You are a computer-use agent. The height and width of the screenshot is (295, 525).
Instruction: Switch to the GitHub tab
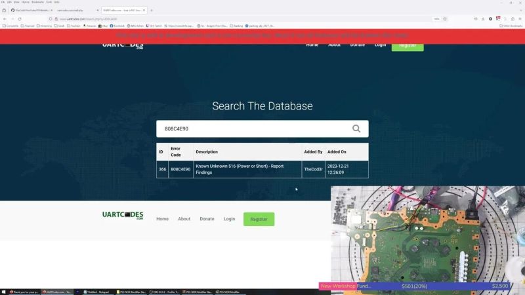pos(31,10)
